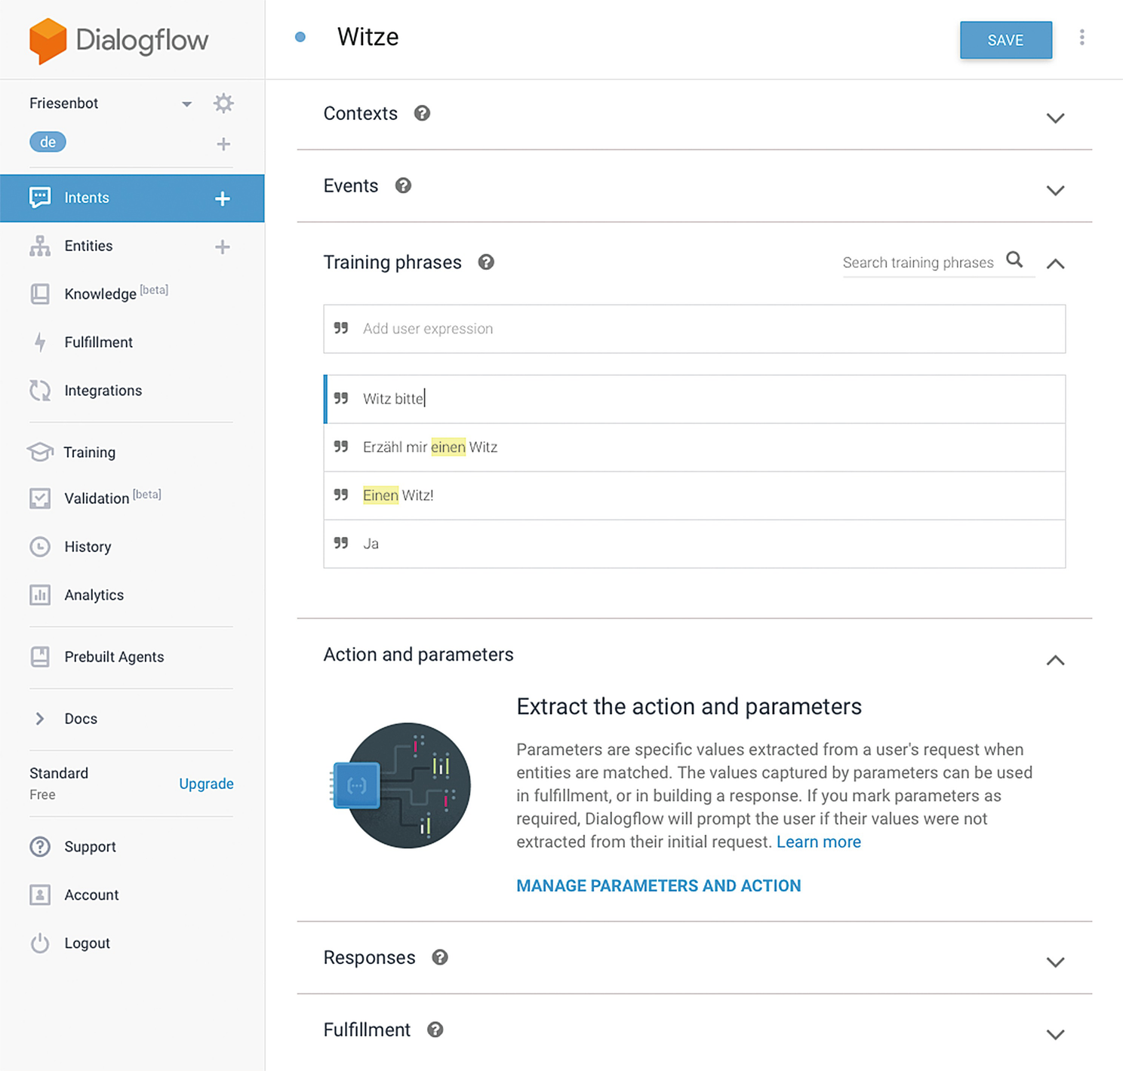Open Fulfillment in the sidebar
Image resolution: width=1123 pixels, height=1071 pixels.
(x=98, y=342)
